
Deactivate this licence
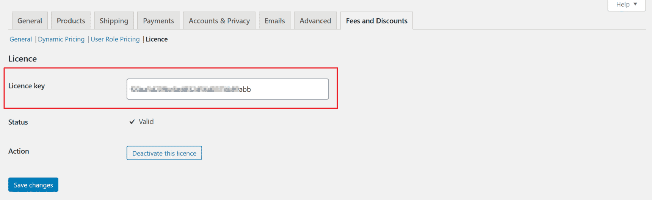pos(164,153)
